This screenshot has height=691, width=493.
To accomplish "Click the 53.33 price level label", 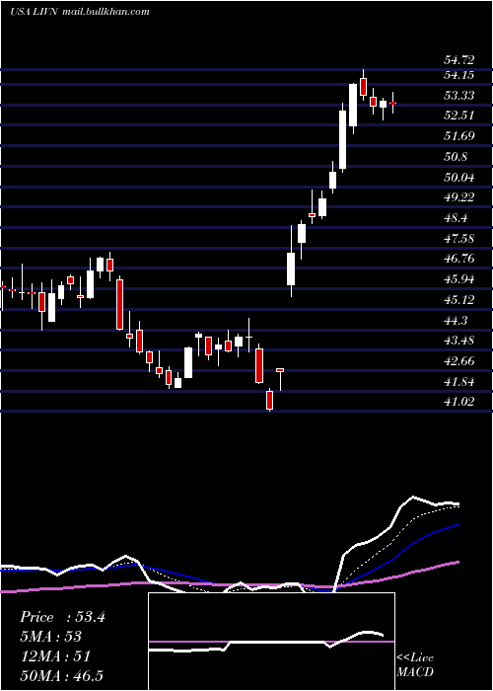I will point(459,96).
